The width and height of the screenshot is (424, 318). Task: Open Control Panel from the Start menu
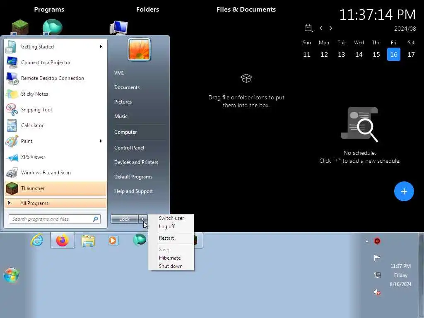tap(129, 148)
